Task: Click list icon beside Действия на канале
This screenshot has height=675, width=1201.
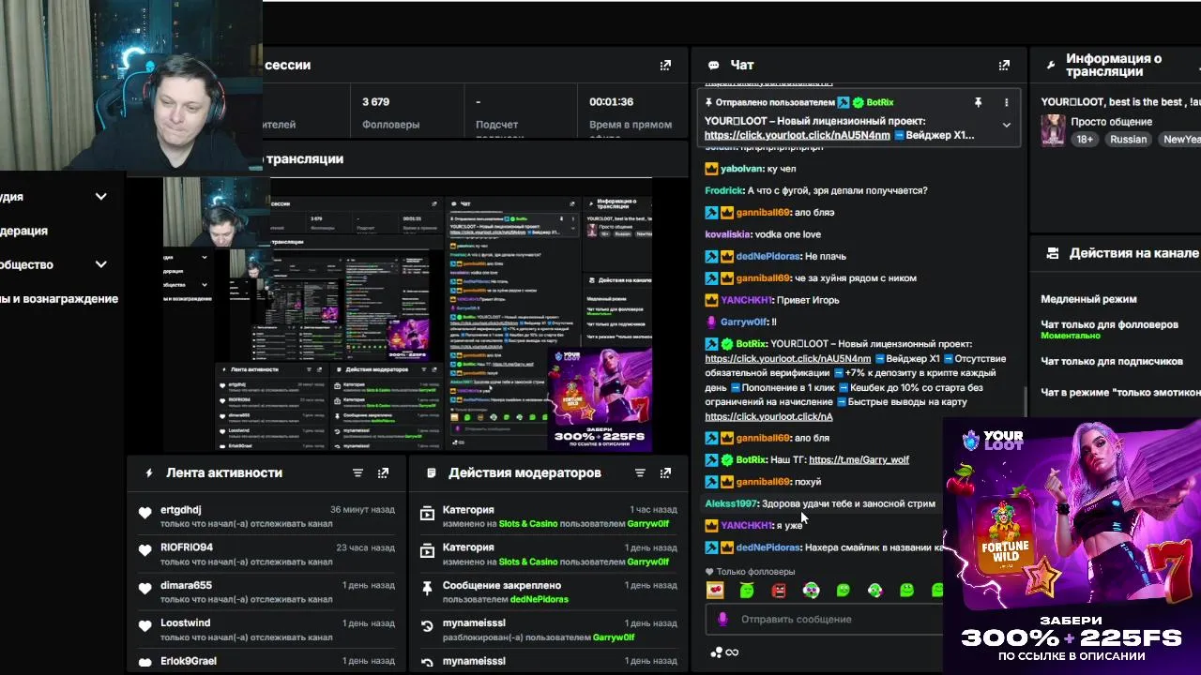Action: pos(1053,253)
